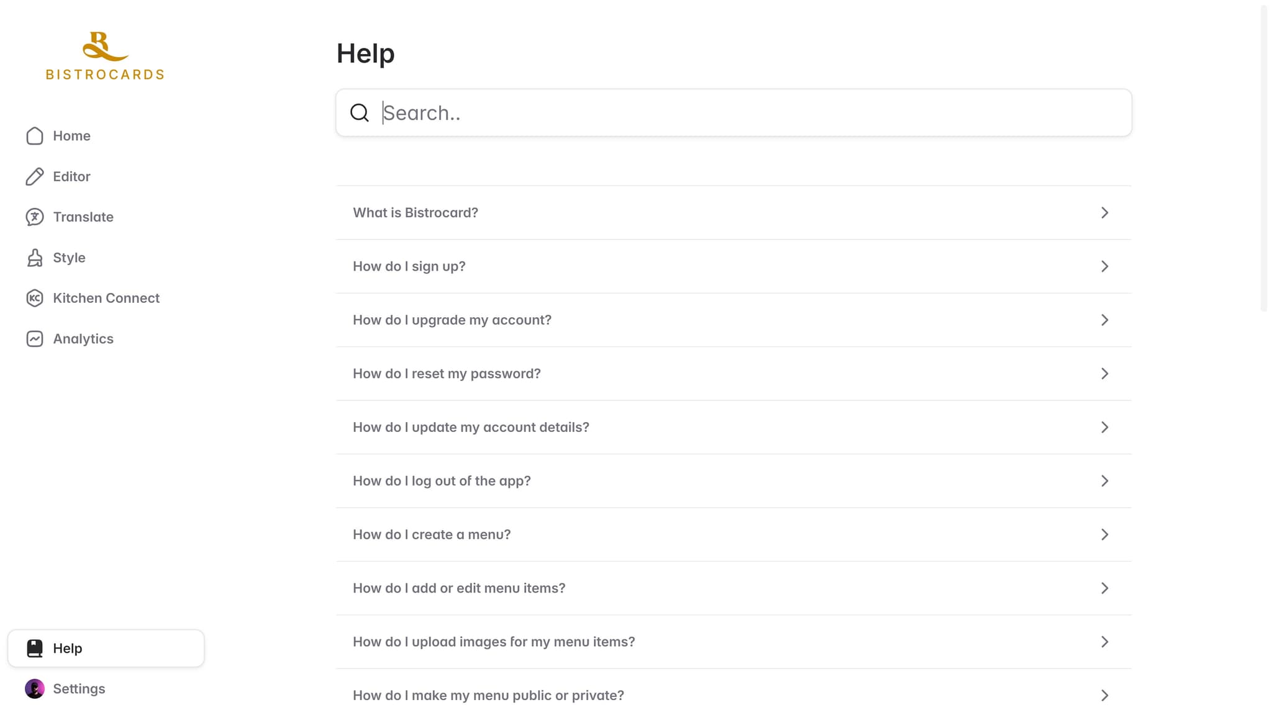Open the "How do I upgrade my account?" question
1272x715 pixels.
tap(734, 320)
